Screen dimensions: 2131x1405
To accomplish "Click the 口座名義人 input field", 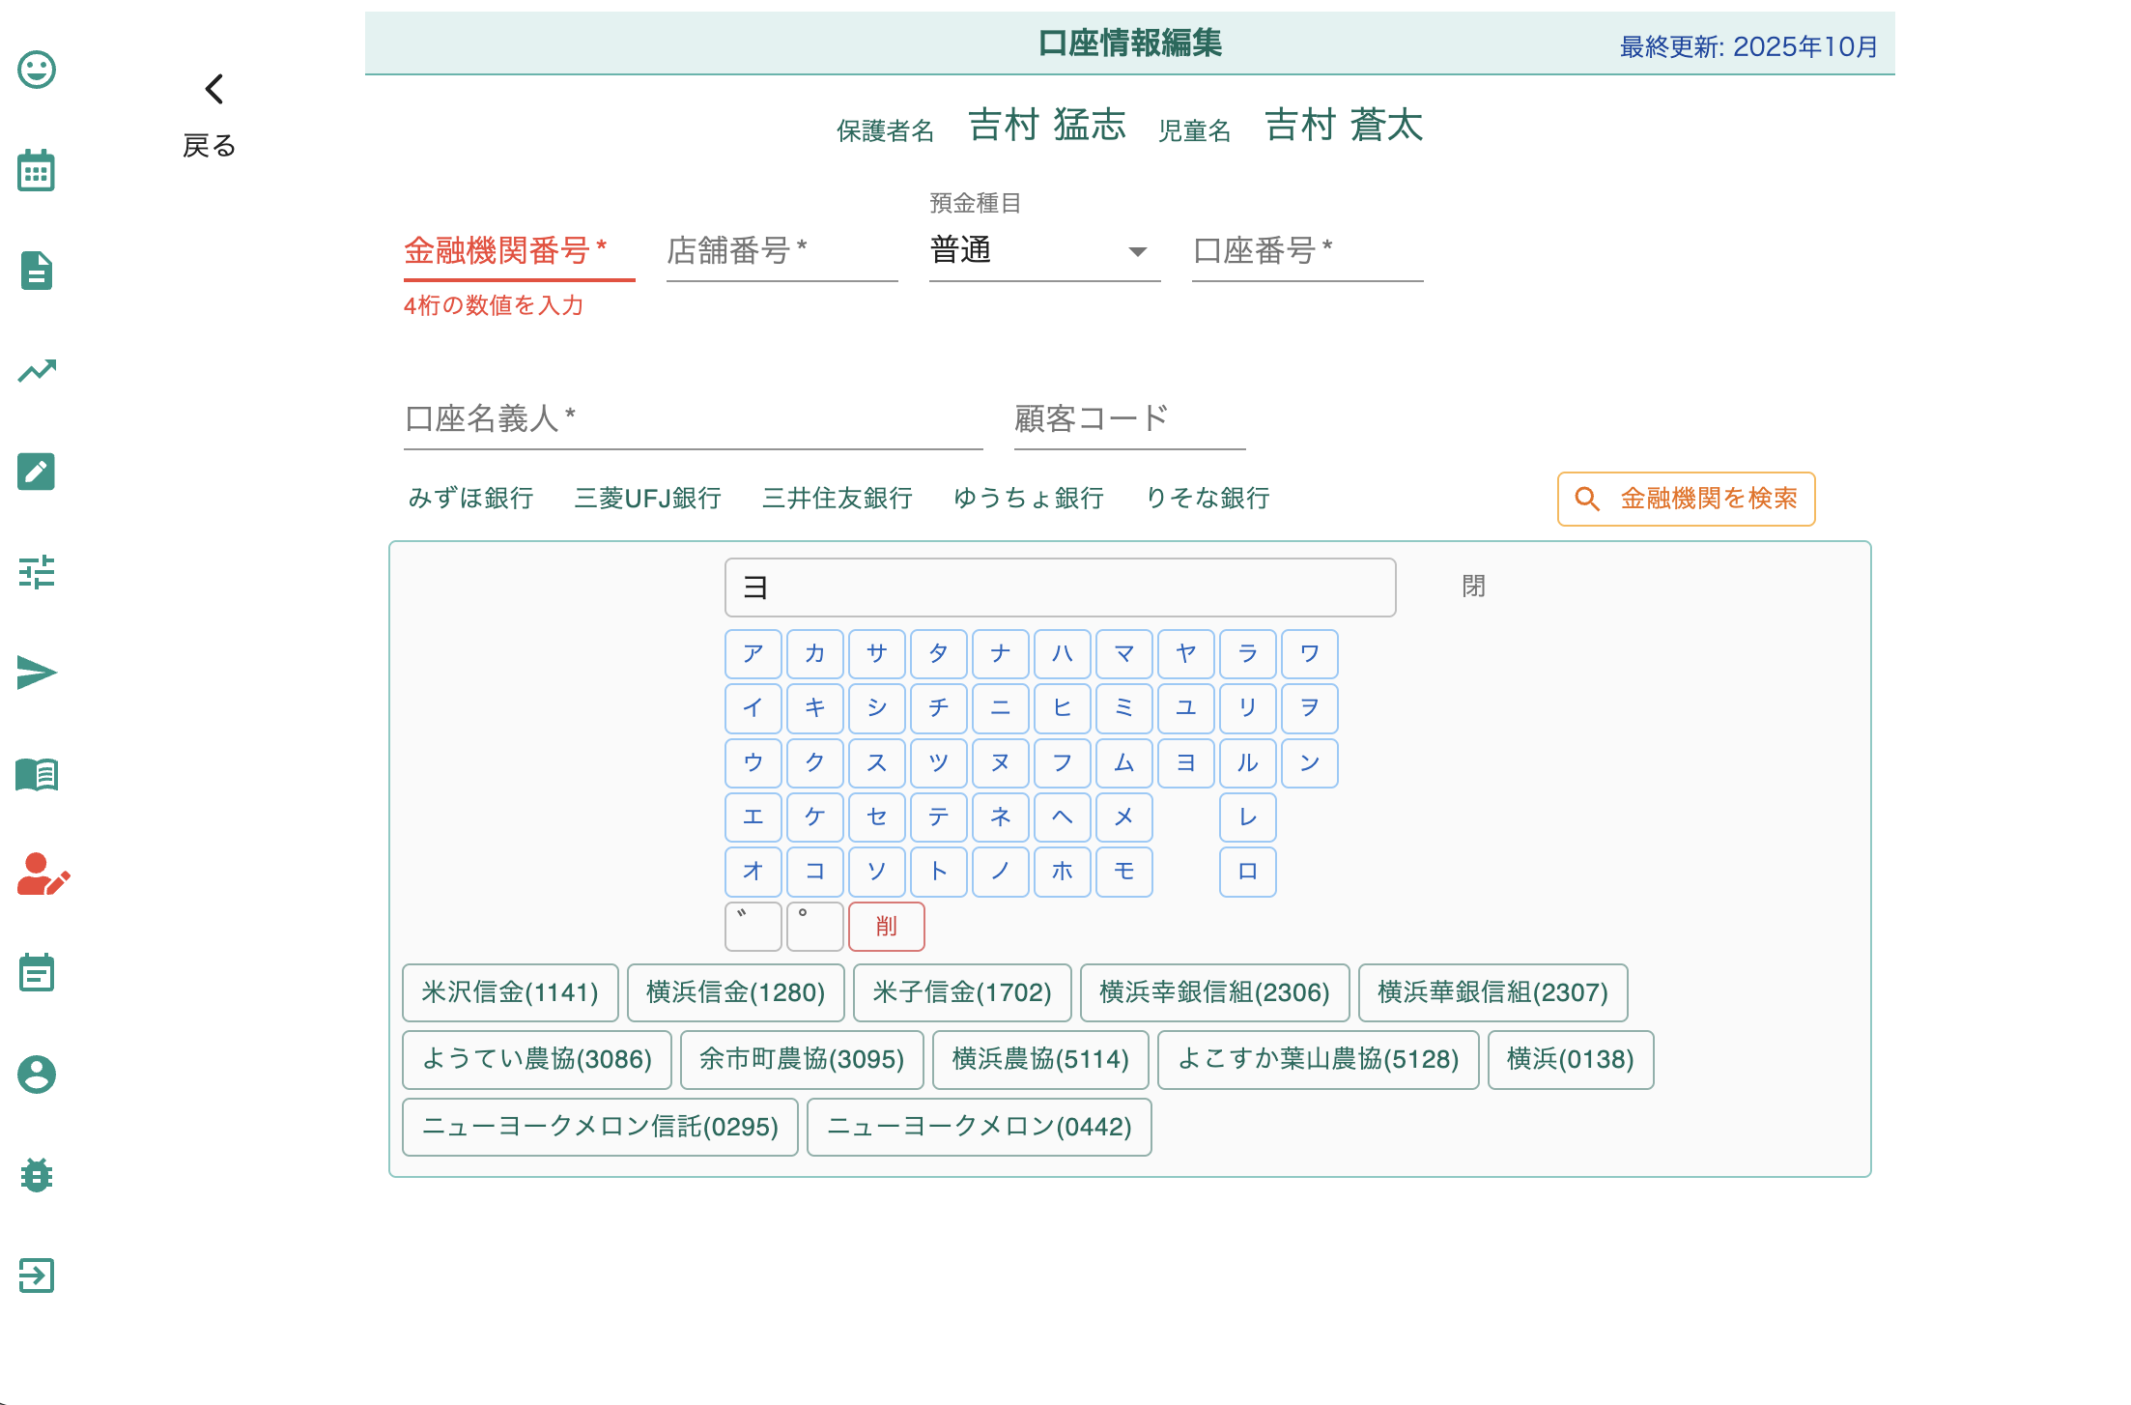I will (x=692, y=420).
